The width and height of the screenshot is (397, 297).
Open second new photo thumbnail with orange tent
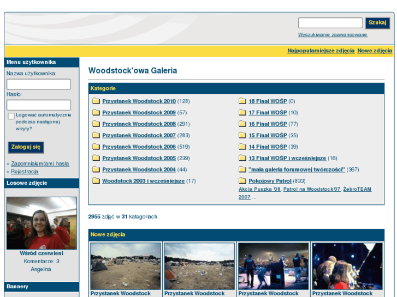(199, 266)
